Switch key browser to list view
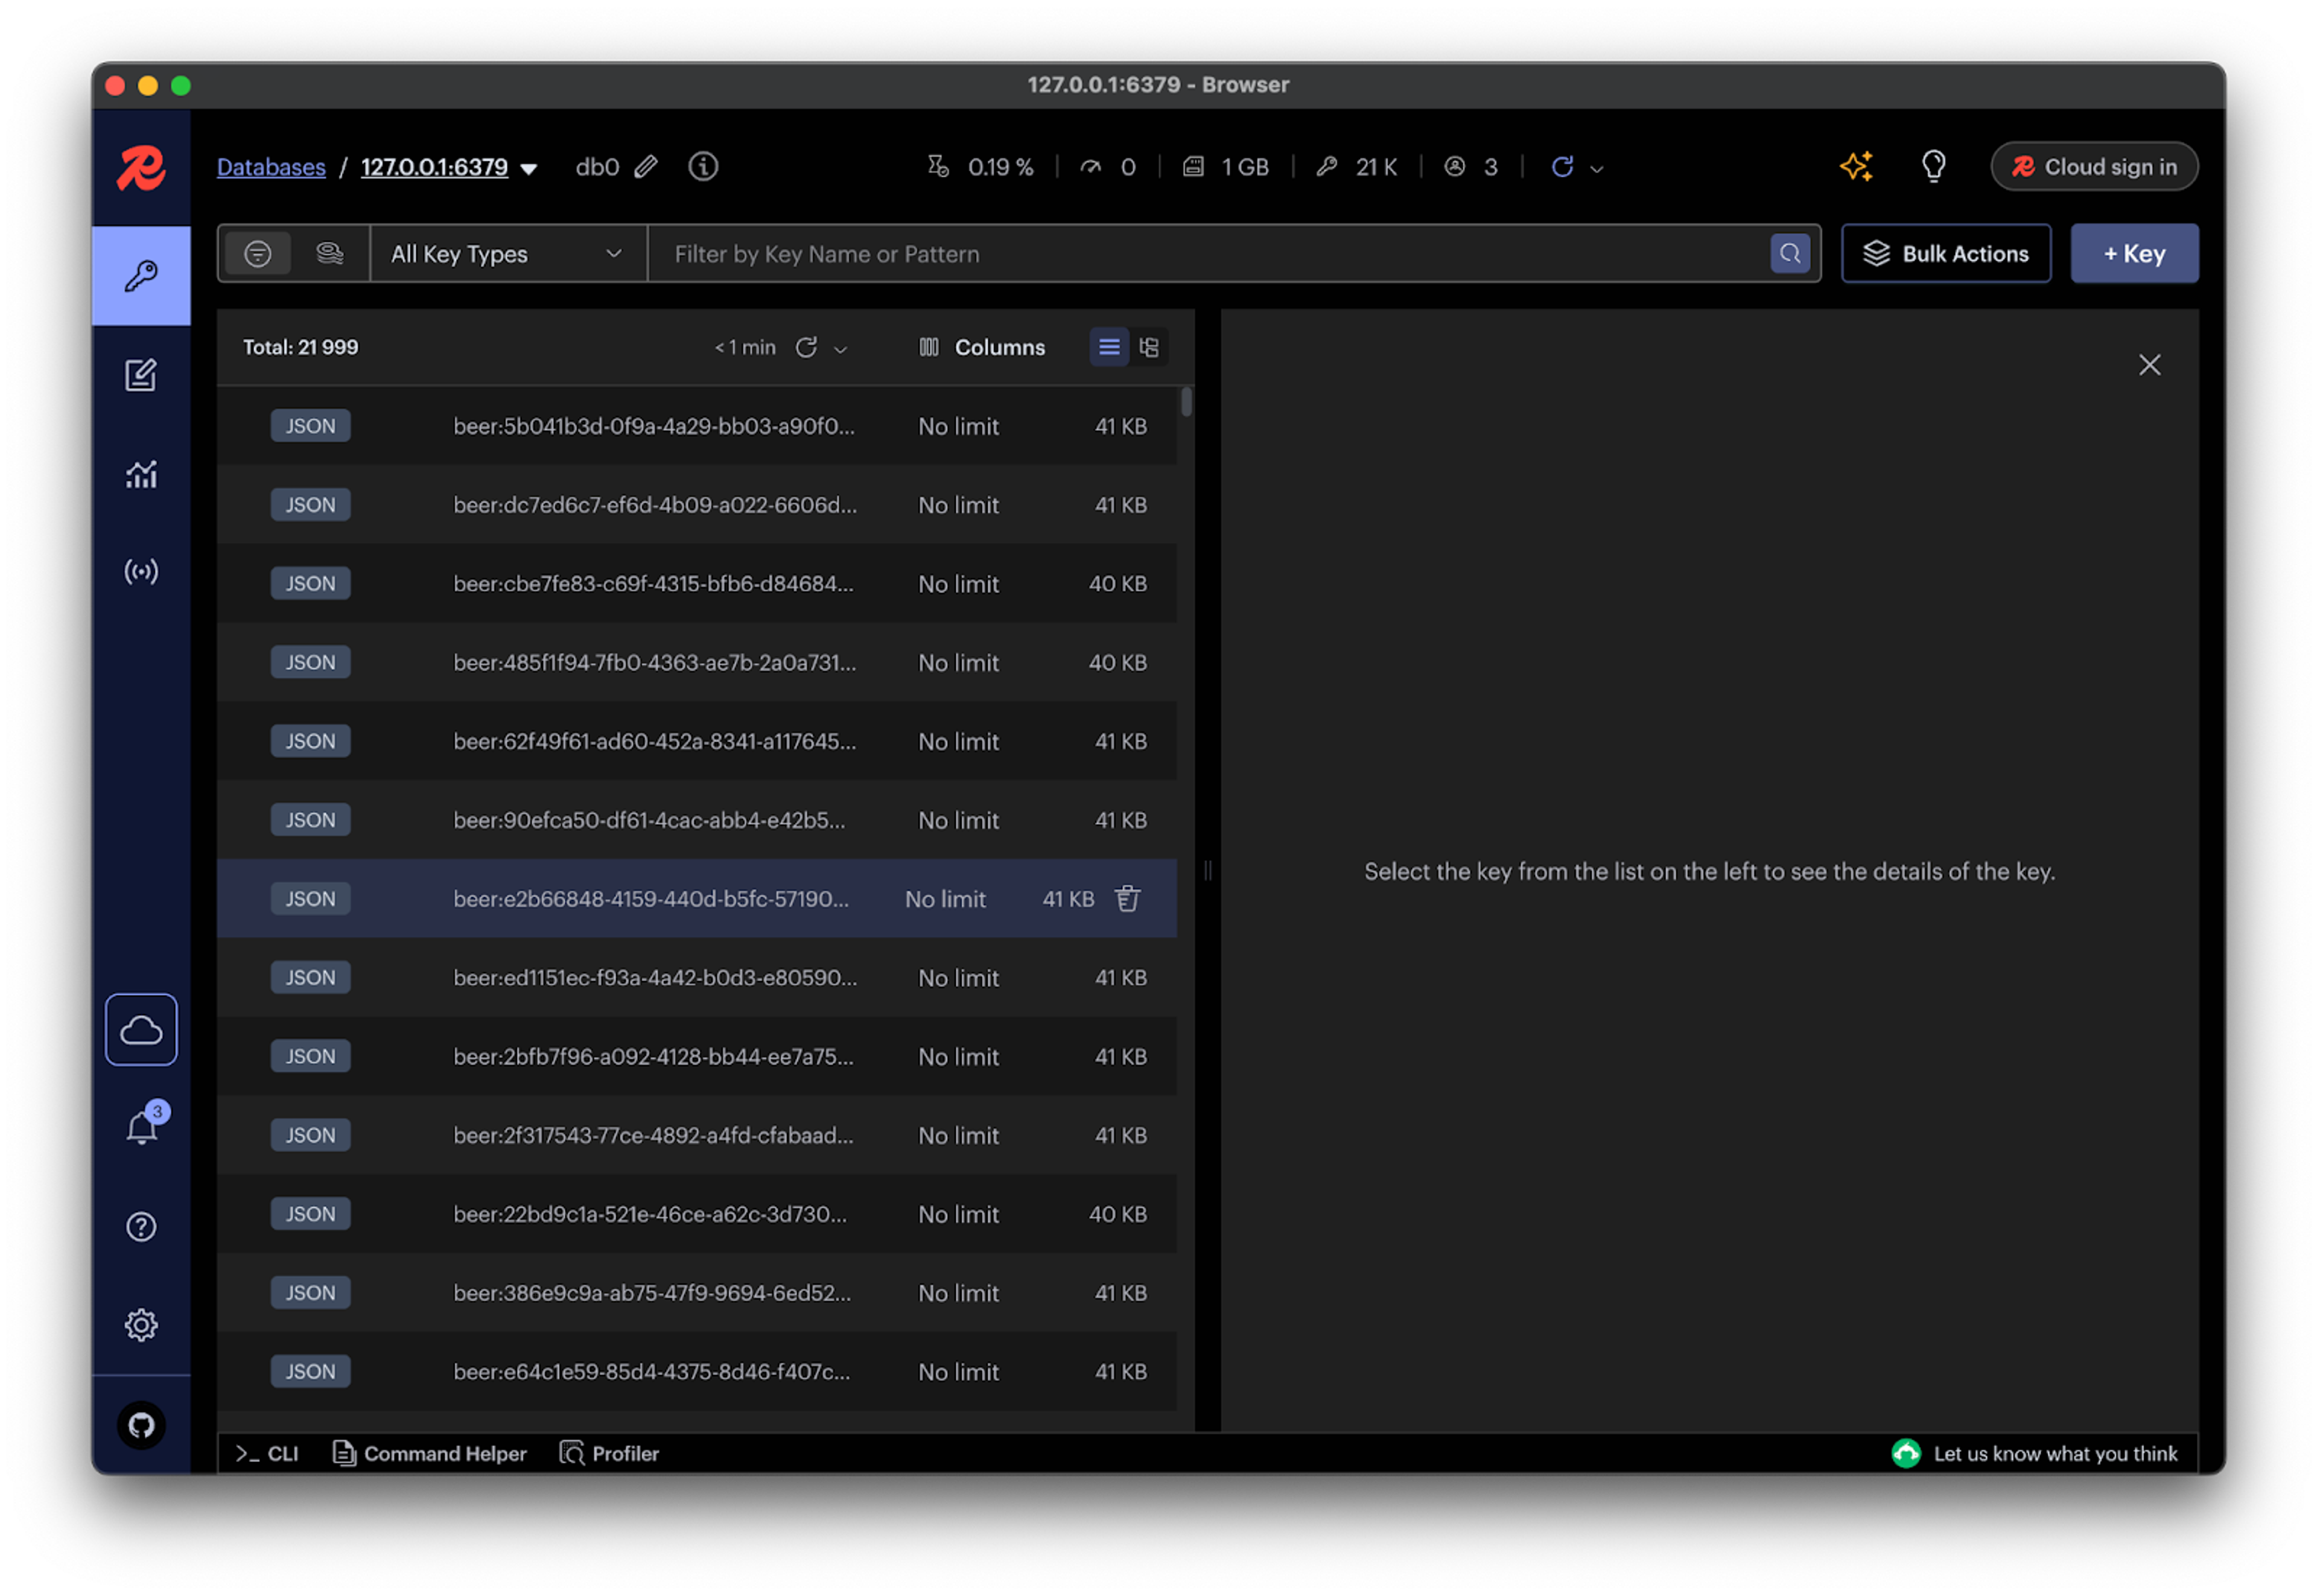The image size is (2317, 1596). click(x=1109, y=347)
